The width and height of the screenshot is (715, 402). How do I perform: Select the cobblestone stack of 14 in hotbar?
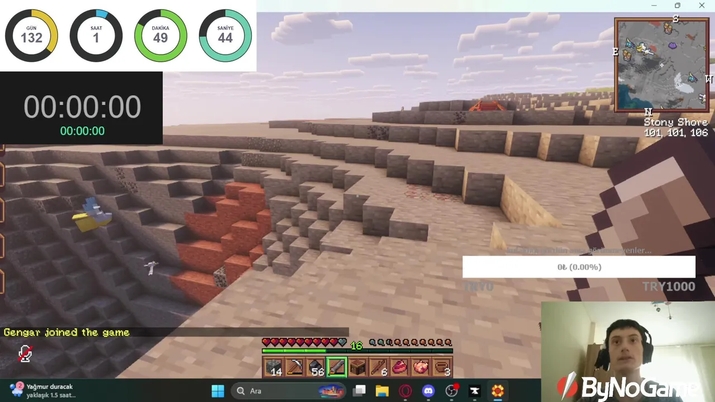coord(274,367)
